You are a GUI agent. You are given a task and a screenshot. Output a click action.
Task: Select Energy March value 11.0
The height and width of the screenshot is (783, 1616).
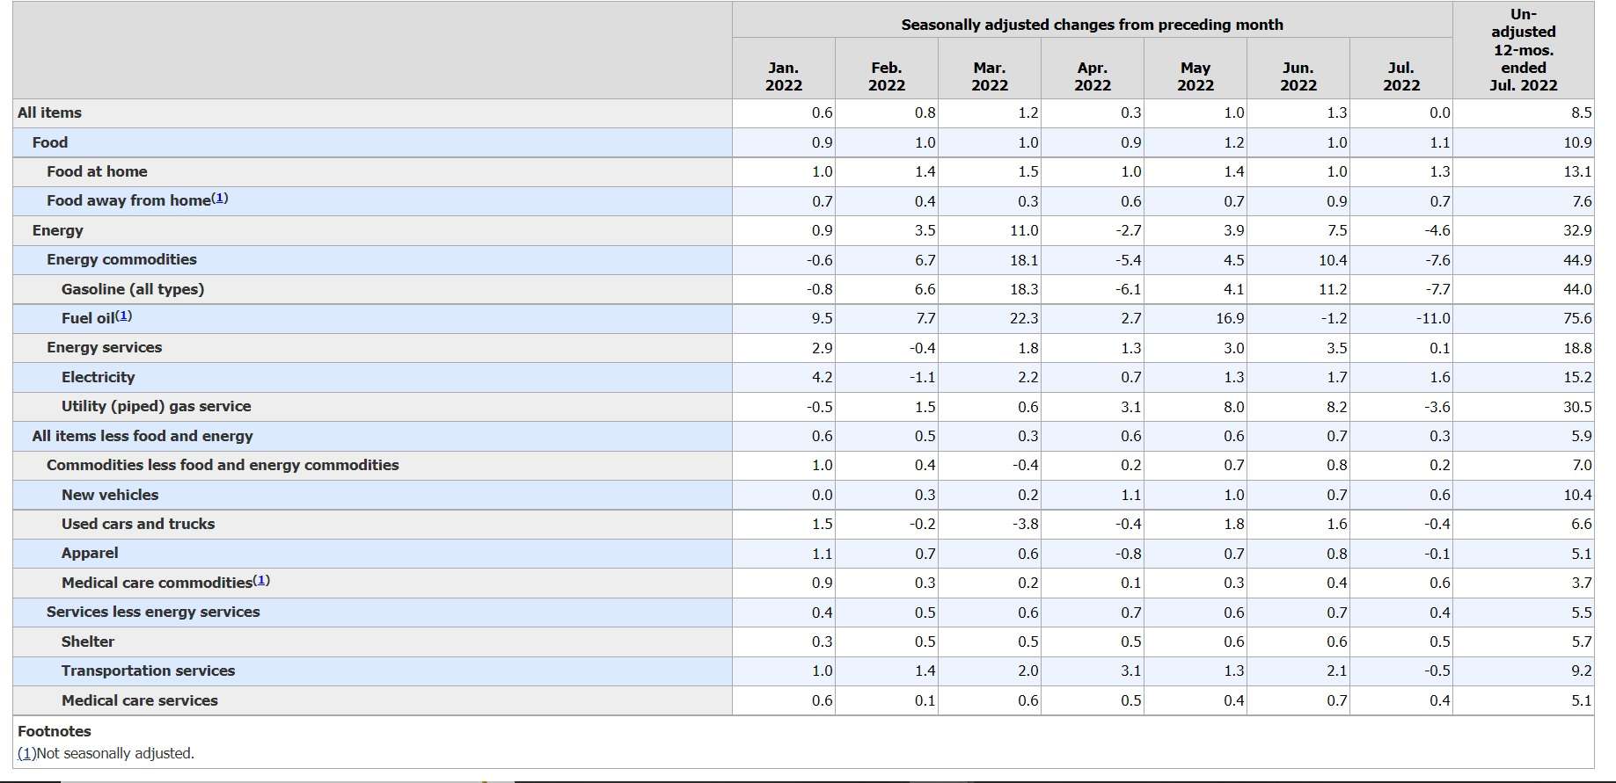click(x=1024, y=230)
